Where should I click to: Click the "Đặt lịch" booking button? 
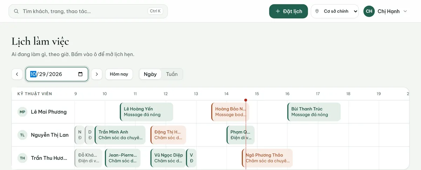point(288,11)
